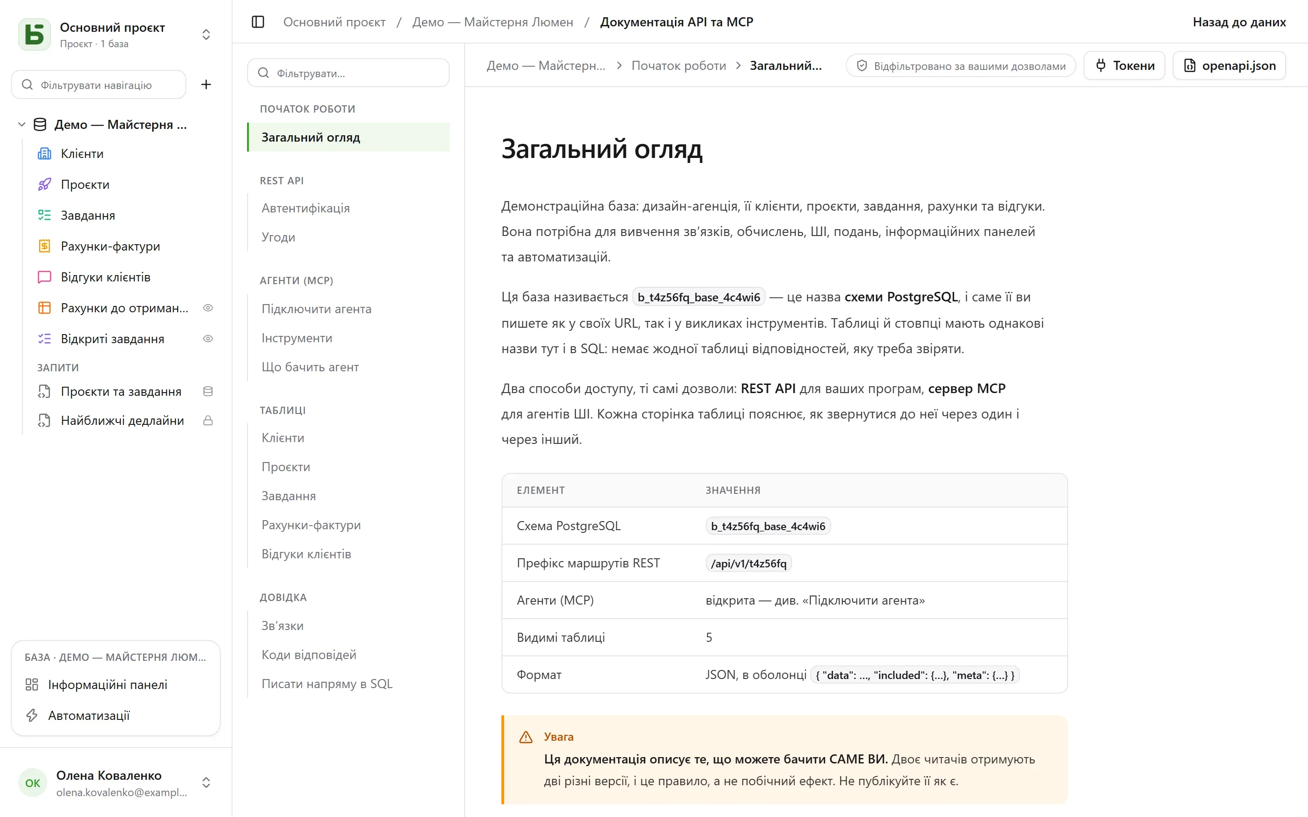Click Відфільтровано за вашими дозволами badge
Viewport: 1308px width, 817px height.
(x=961, y=65)
